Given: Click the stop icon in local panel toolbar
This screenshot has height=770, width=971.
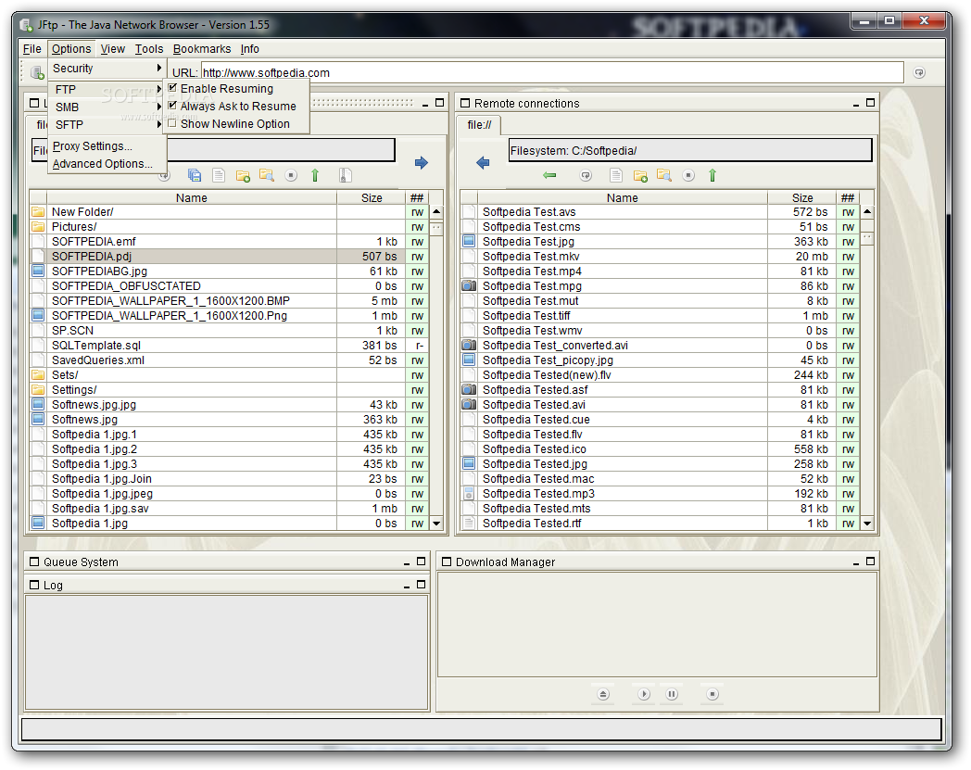Looking at the screenshot, I should (291, 175).
